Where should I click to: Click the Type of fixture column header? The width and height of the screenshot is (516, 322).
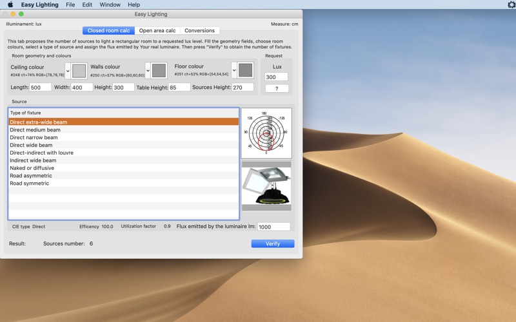(x=124, y=113)
